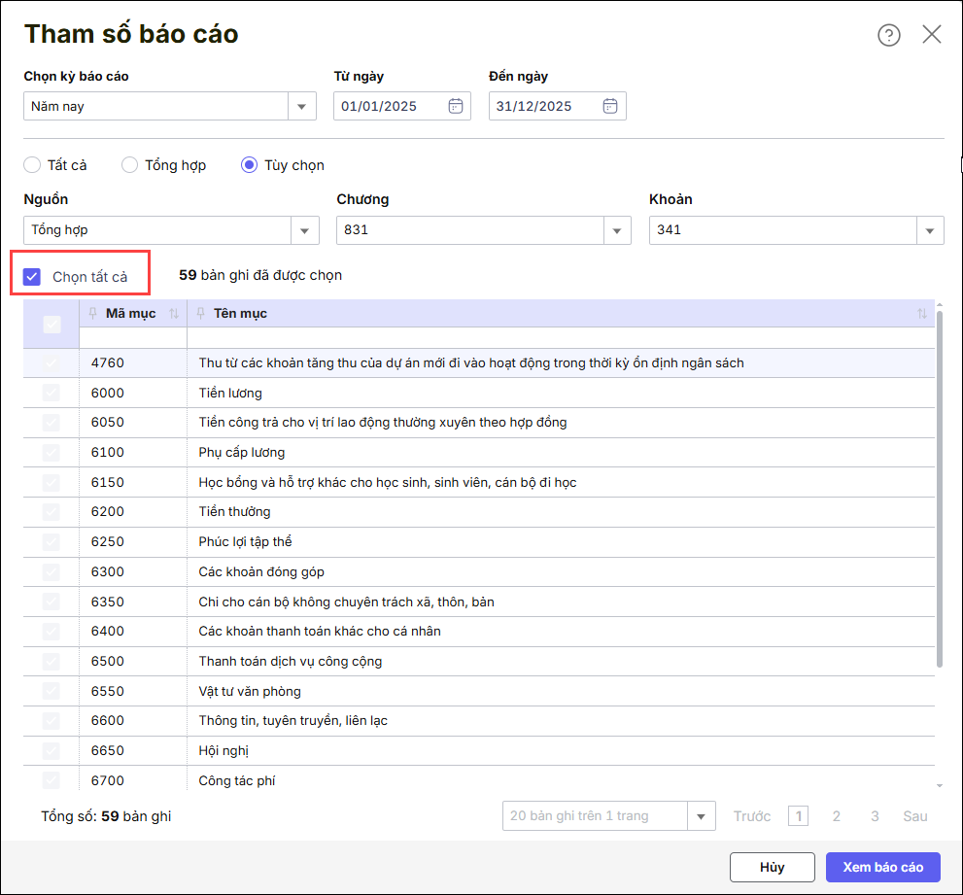
Task: Select the Tổng hợp radio option
Action: [129, 165]
